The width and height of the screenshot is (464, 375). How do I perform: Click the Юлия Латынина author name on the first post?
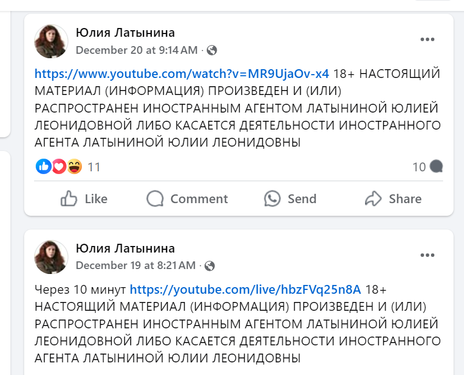pos(125,32)
